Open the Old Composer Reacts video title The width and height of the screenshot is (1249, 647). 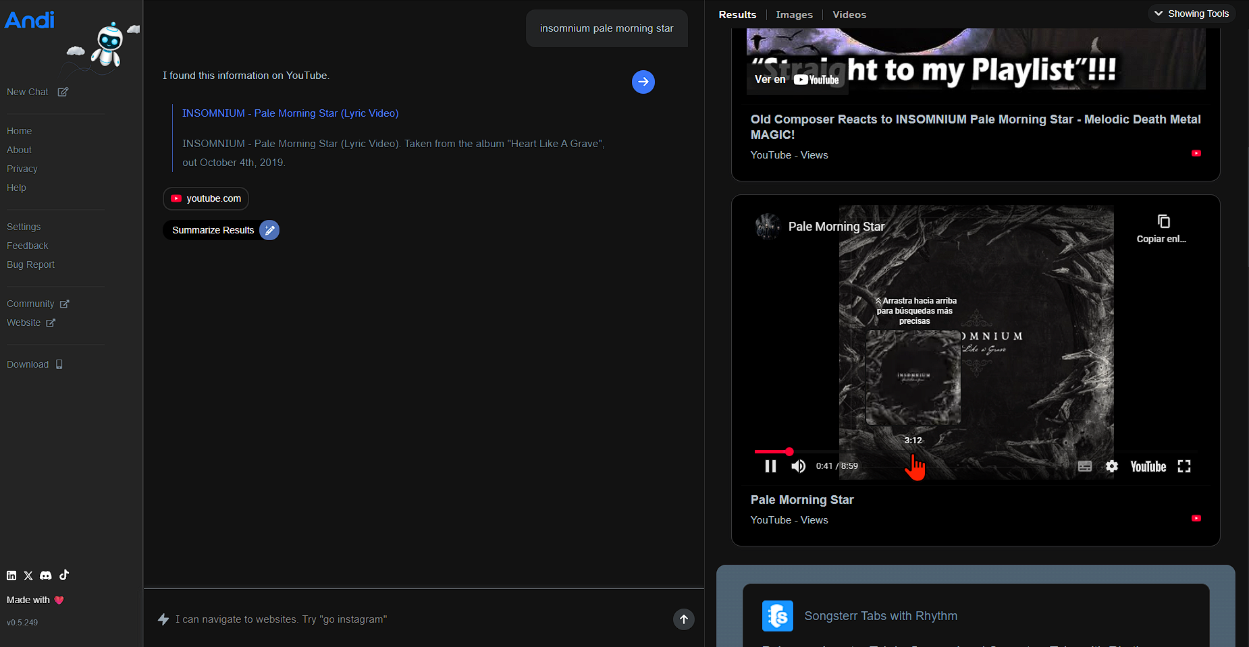976,127
